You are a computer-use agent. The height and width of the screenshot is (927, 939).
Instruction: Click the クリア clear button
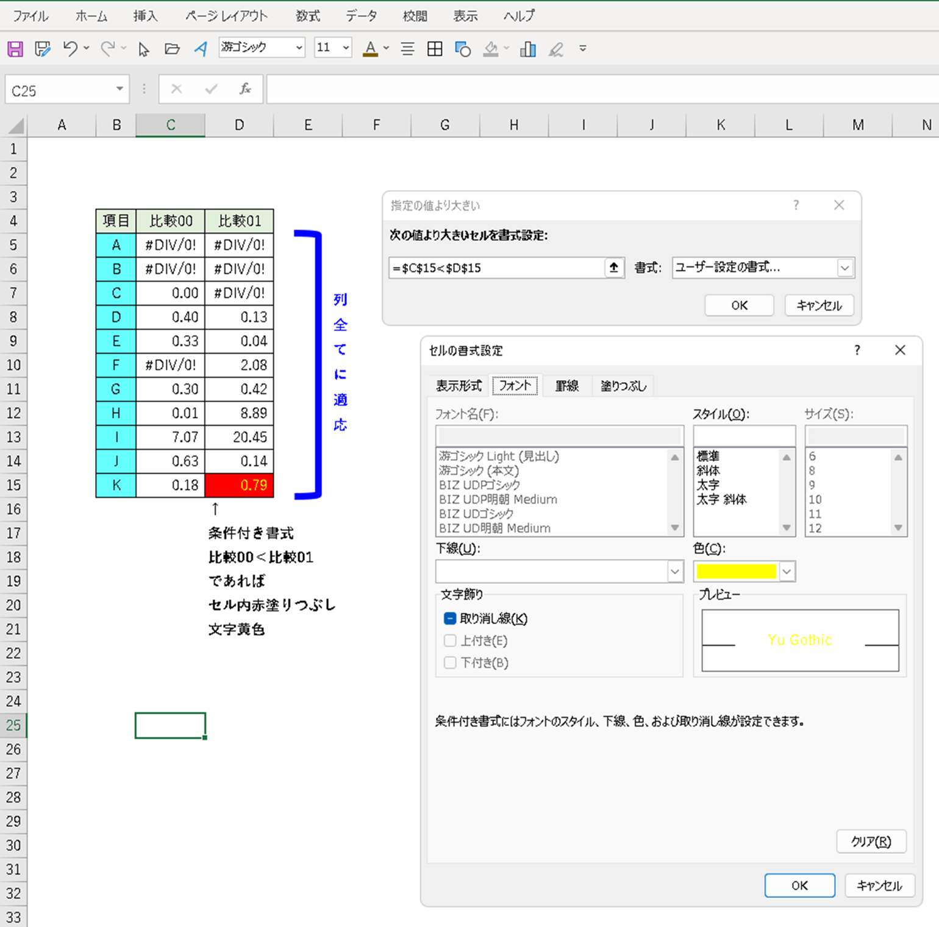pyautogui.click(x=871, y=842)
